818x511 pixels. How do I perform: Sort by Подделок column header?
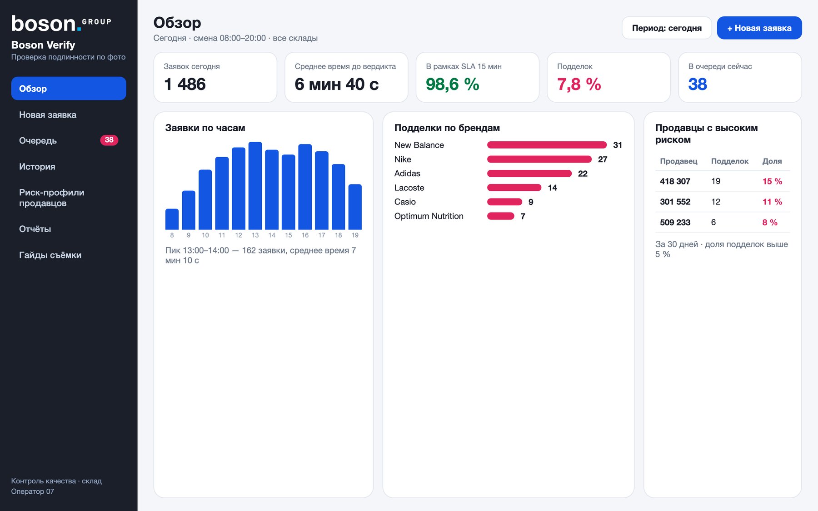coord(729,161)
